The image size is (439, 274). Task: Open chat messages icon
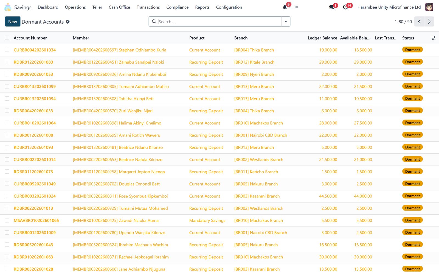coord(332,7)
